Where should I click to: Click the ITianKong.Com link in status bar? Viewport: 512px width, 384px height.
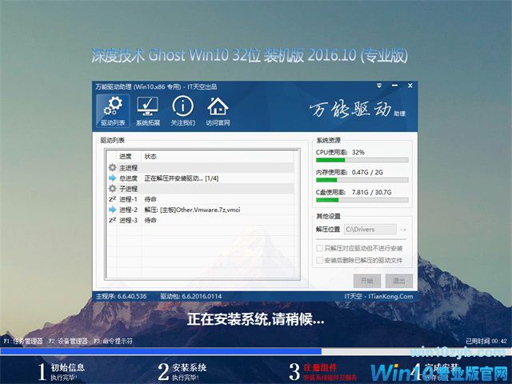coord(390,296)
